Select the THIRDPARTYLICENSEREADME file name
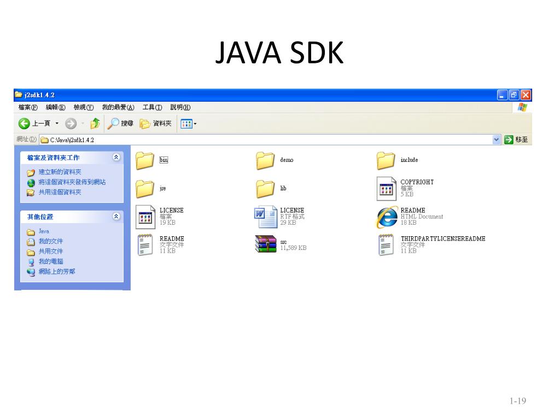 443,238
